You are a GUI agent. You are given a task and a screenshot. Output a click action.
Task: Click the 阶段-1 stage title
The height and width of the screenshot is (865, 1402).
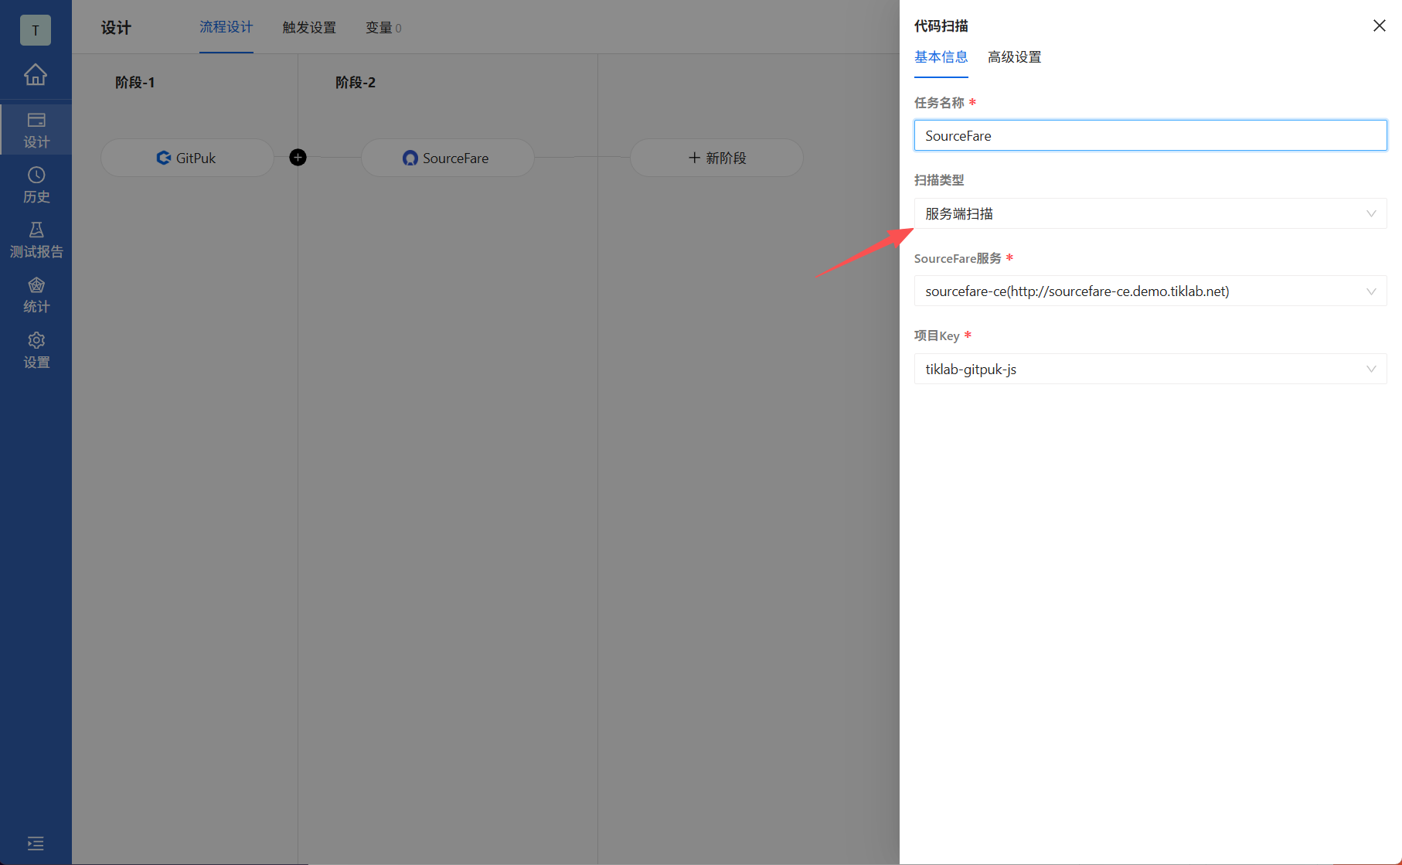[135, 83]
